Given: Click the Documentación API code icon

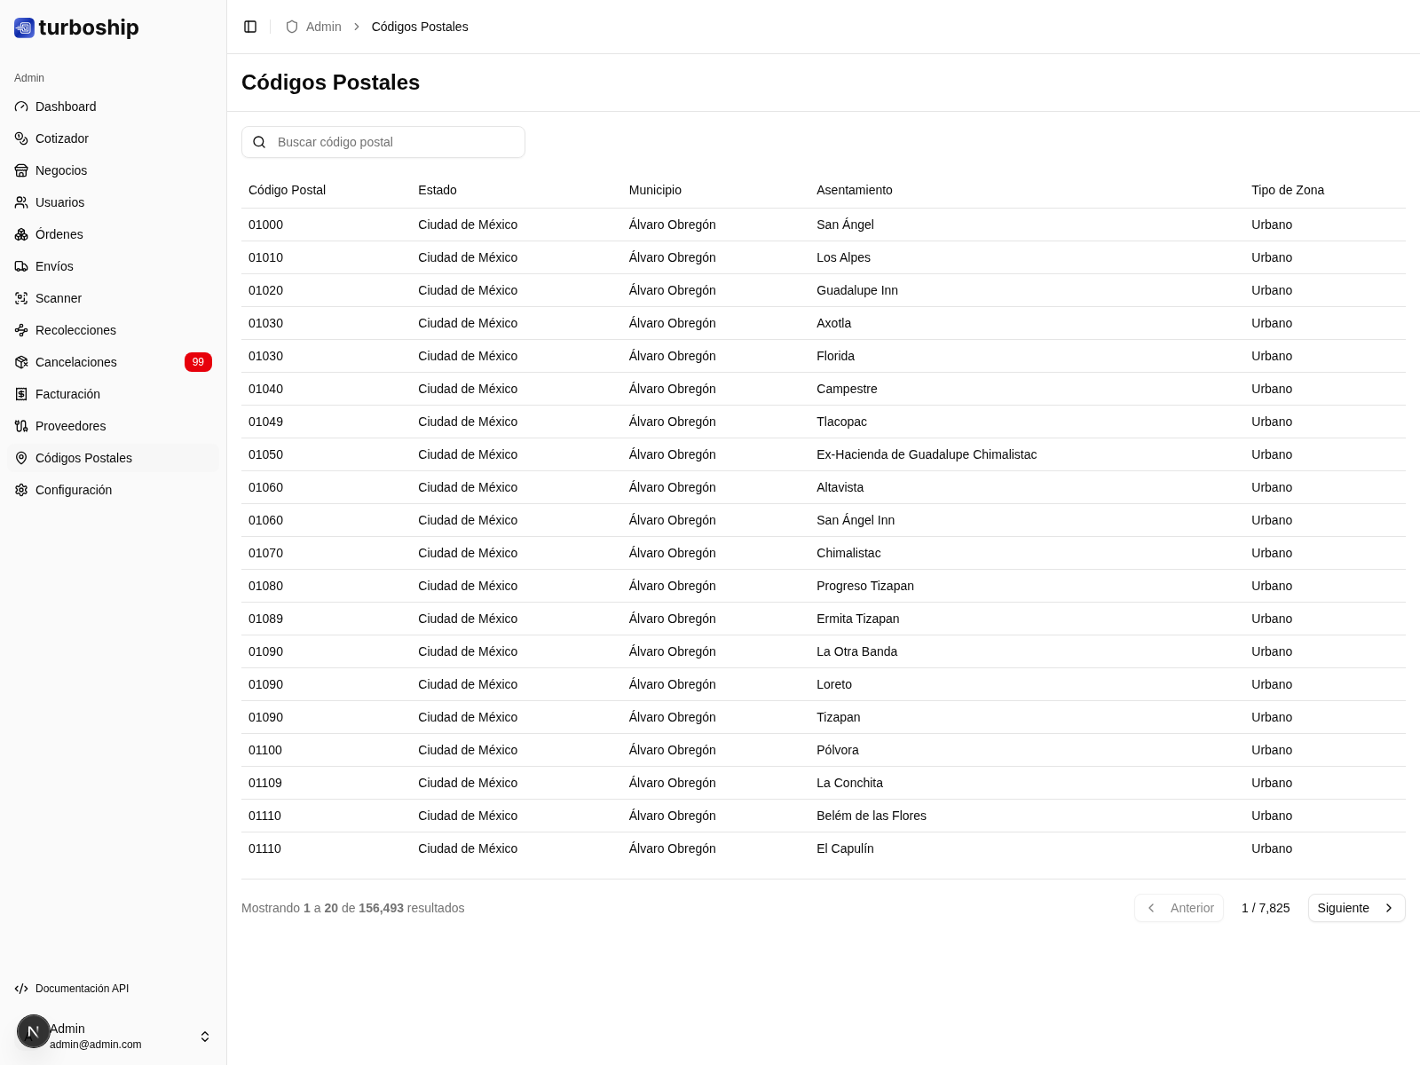Looking at the screenshot, I should pyautogui.click(x=21, y=989).
